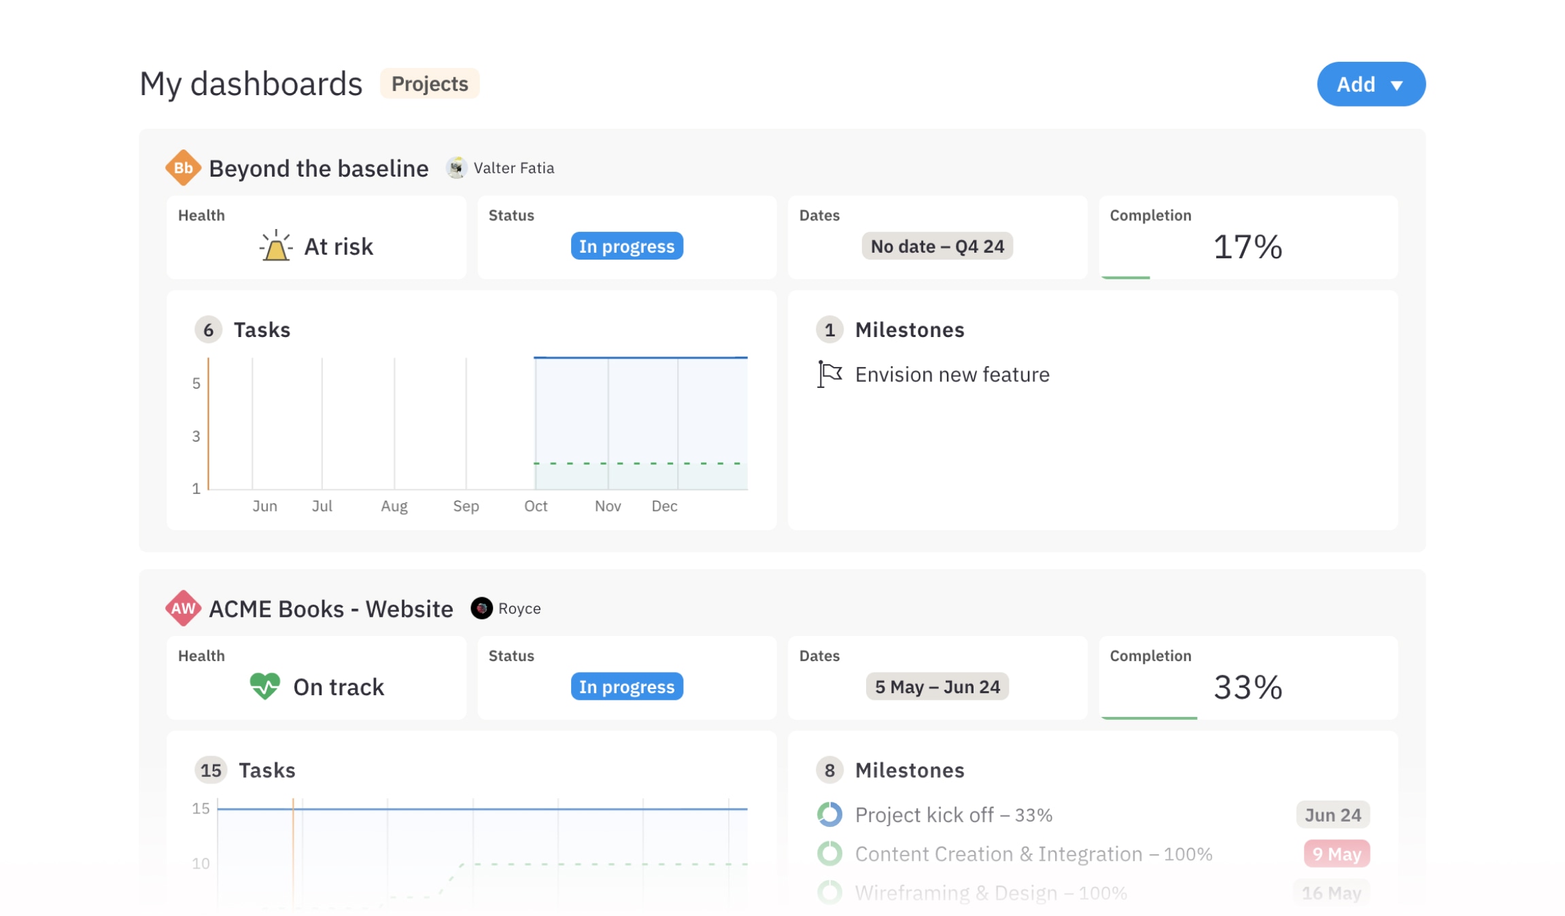Viewport: 1565px width, 916px height.
Task: Click the Milestones heading in ACME Books
Action: [x=910, y=770]
